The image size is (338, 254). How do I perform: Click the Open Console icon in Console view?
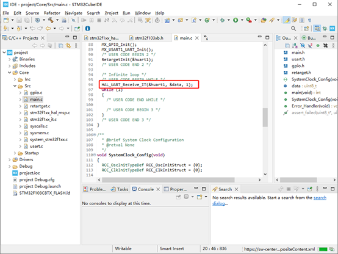200,197
